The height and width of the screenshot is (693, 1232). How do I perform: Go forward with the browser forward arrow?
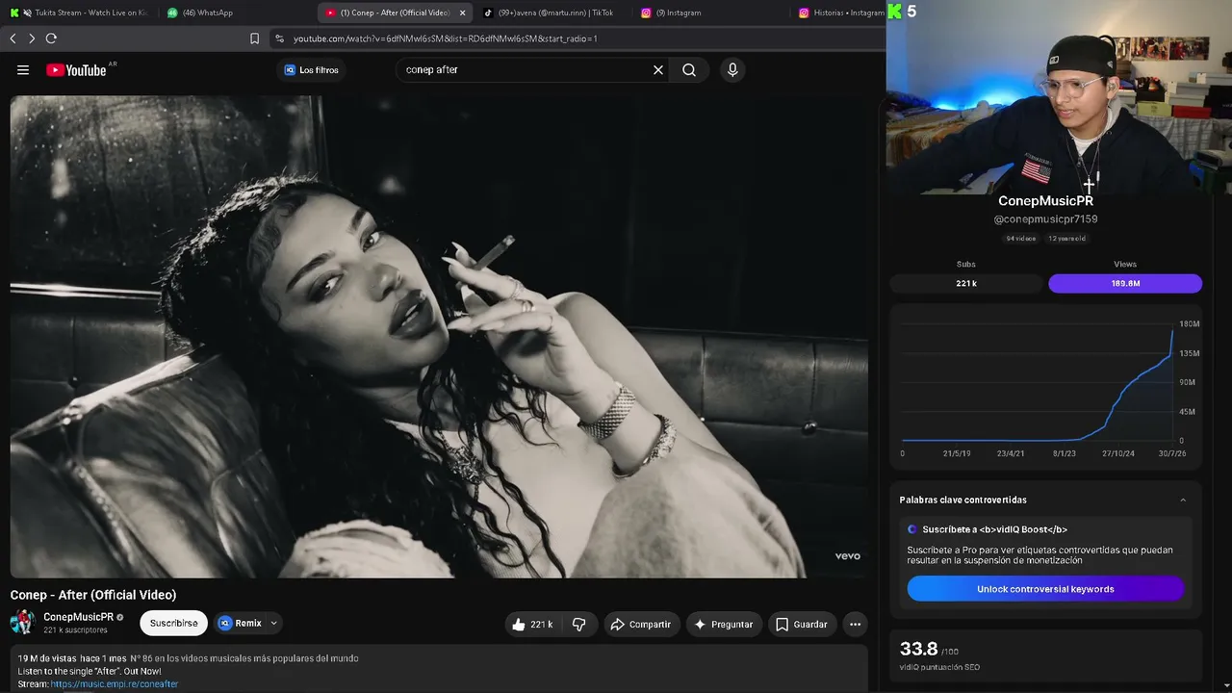32,38
